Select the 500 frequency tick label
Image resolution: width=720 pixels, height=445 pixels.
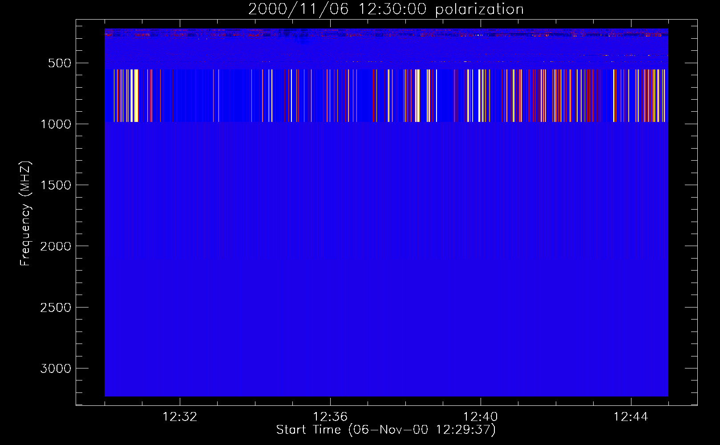(60, 63)
